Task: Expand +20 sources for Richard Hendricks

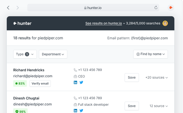Action: (157, 78)
